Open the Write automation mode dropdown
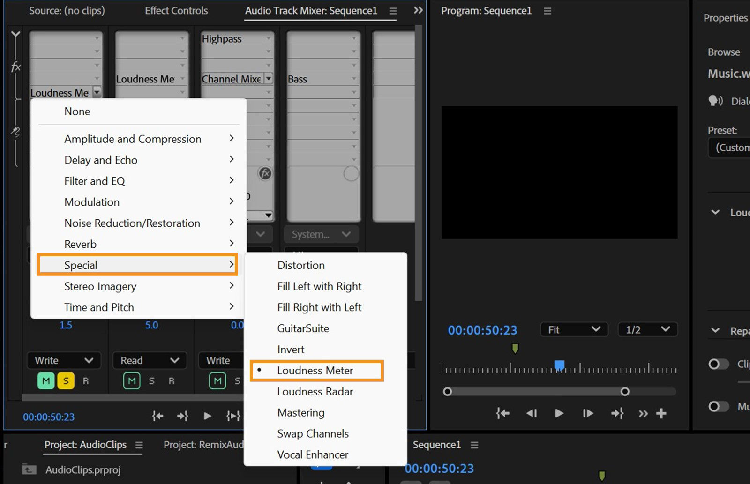This screenshot has height=484, width=750. 63,360
